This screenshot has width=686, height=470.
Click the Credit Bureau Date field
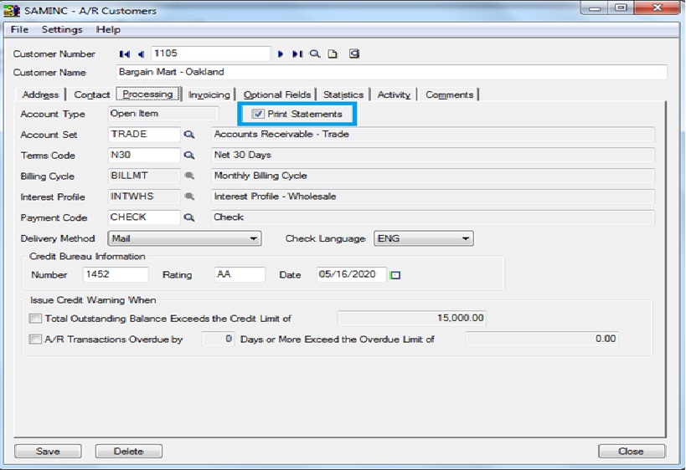pos(352,274)
